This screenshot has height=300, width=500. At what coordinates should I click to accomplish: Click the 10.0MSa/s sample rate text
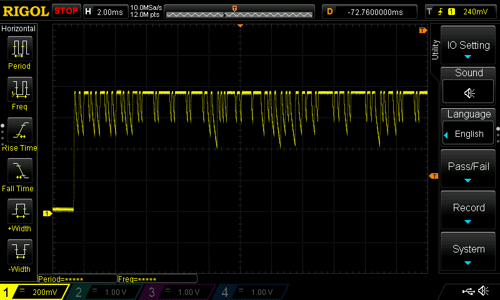click(x=146, y=7)
